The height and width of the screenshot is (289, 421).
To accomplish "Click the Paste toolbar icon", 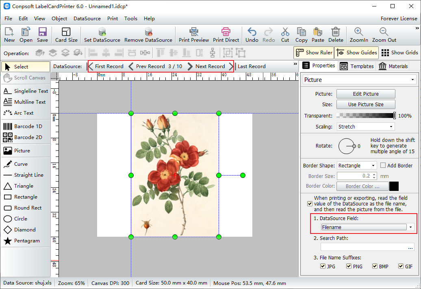I will (x=318, y=35).
